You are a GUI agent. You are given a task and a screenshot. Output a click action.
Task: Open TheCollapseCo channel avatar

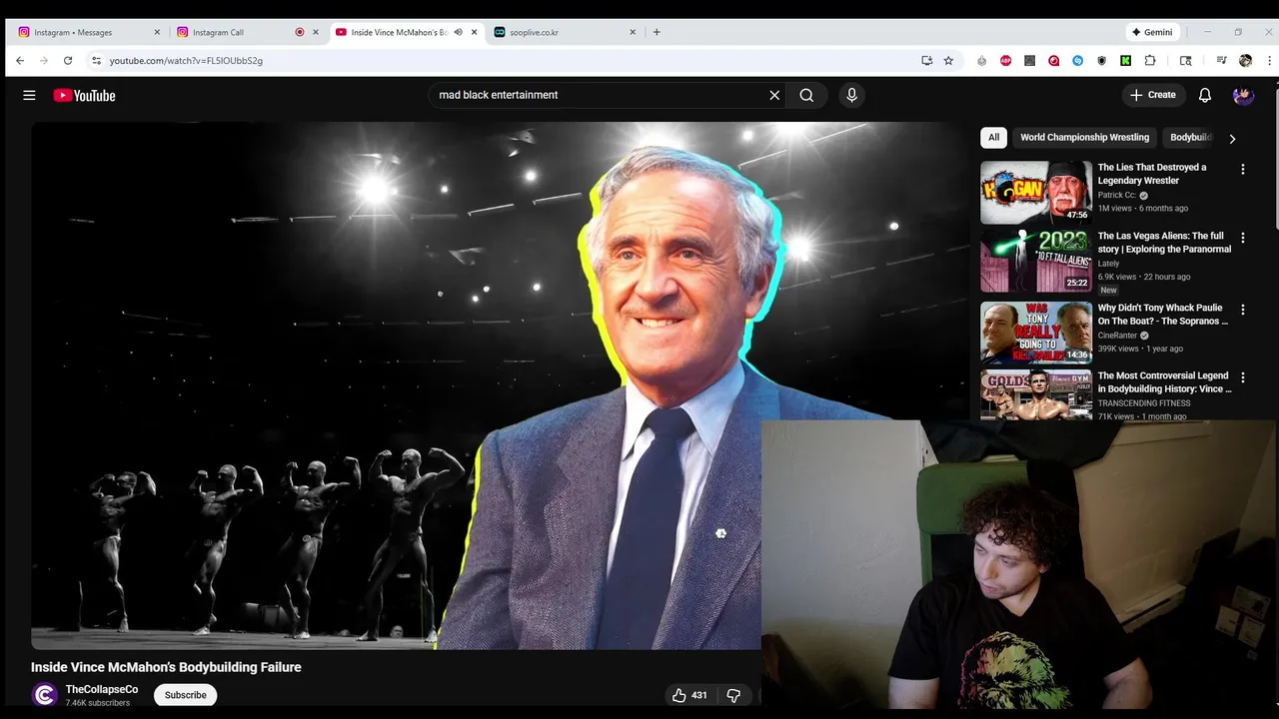pos(44,695)
